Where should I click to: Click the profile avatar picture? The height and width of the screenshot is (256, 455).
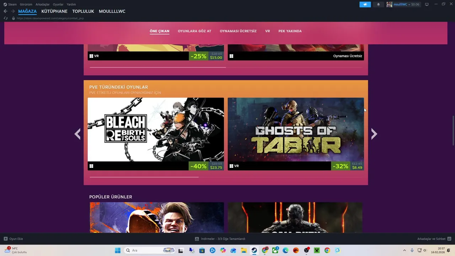click(x=389, y=4)
